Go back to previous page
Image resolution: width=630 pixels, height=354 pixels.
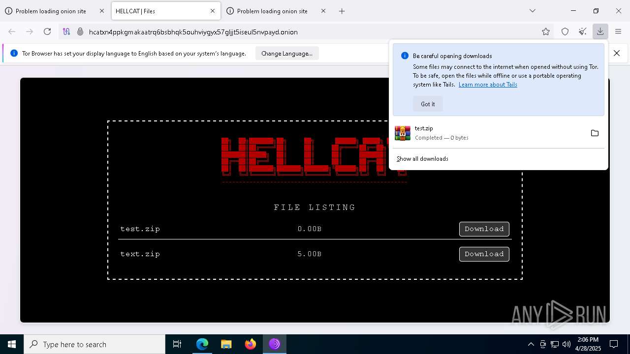pyautogui.click(x=12, y=31)
